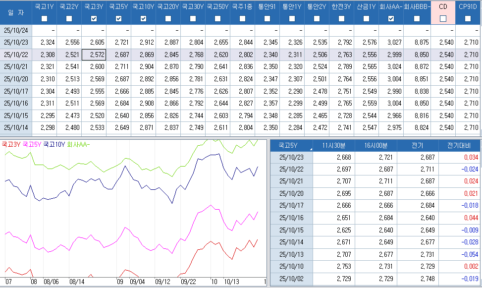Check the 통안91 checkbox
482x288 pixels.
click(268, 18)
